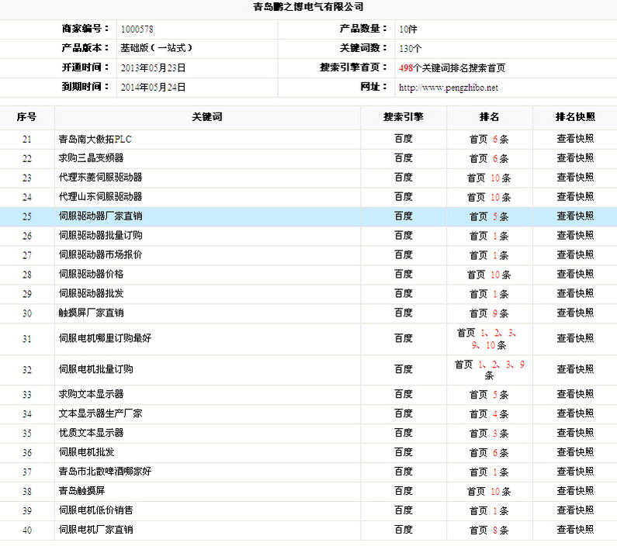Open 查看快照 for 求购三晶变频器
The image size is (617, 546).
coord(575,158)
